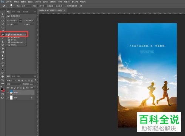
Task: Open the Edit Toolbar three-dots button
Action: [x=3, y=83]
